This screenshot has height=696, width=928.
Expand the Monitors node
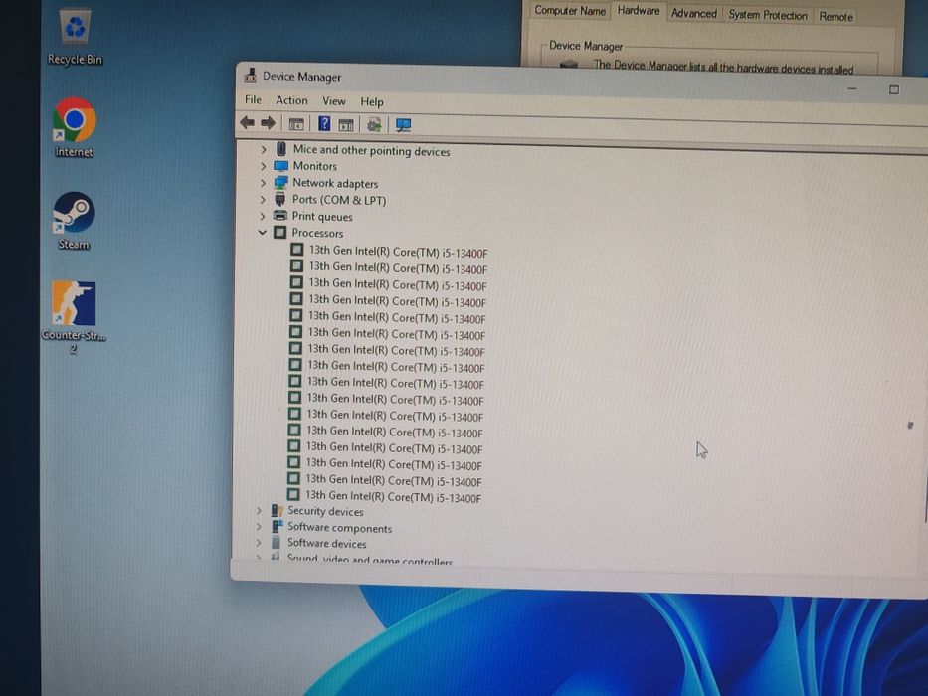[x=264, y=166]
